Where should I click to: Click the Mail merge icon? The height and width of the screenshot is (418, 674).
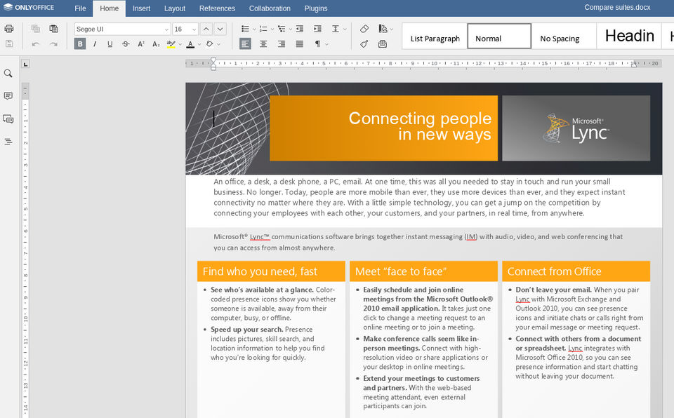(x=382, y=44)
